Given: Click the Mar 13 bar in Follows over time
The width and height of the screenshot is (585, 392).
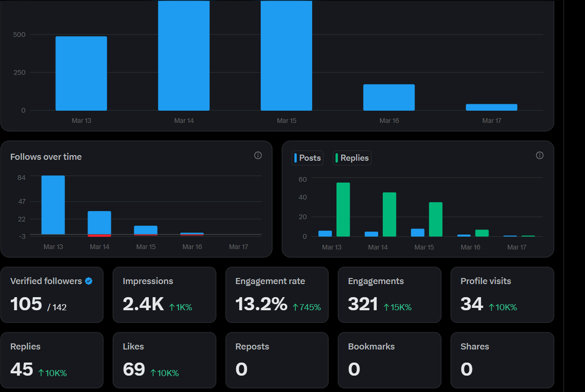Looking at the screenshot, I should click(x=53, y=205).
